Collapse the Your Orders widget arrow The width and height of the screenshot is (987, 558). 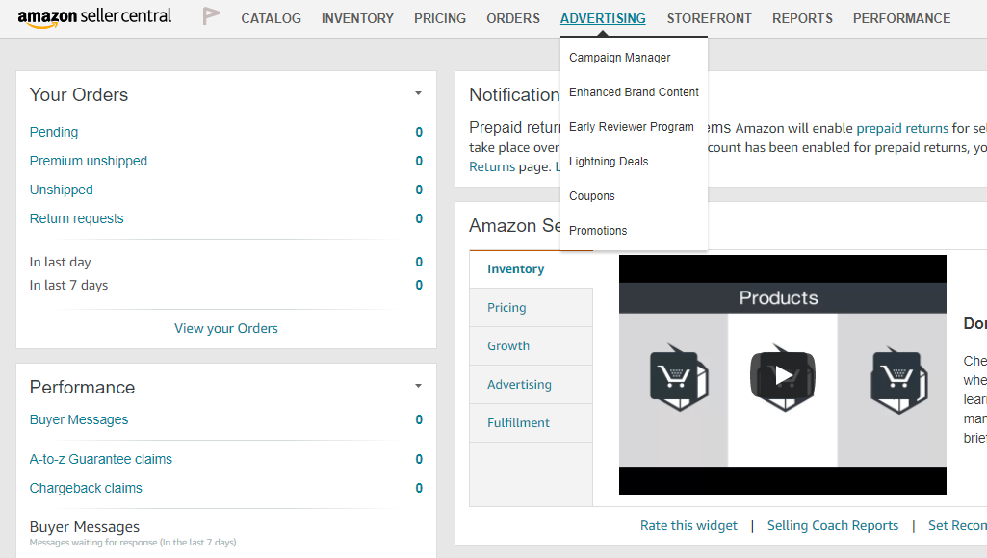(418, 93)
